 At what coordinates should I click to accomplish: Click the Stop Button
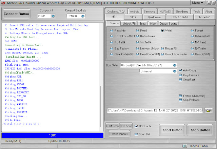pos(200,130)
